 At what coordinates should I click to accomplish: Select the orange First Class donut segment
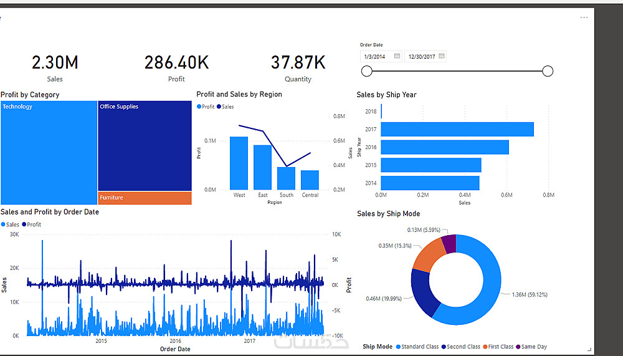(429, 254)
